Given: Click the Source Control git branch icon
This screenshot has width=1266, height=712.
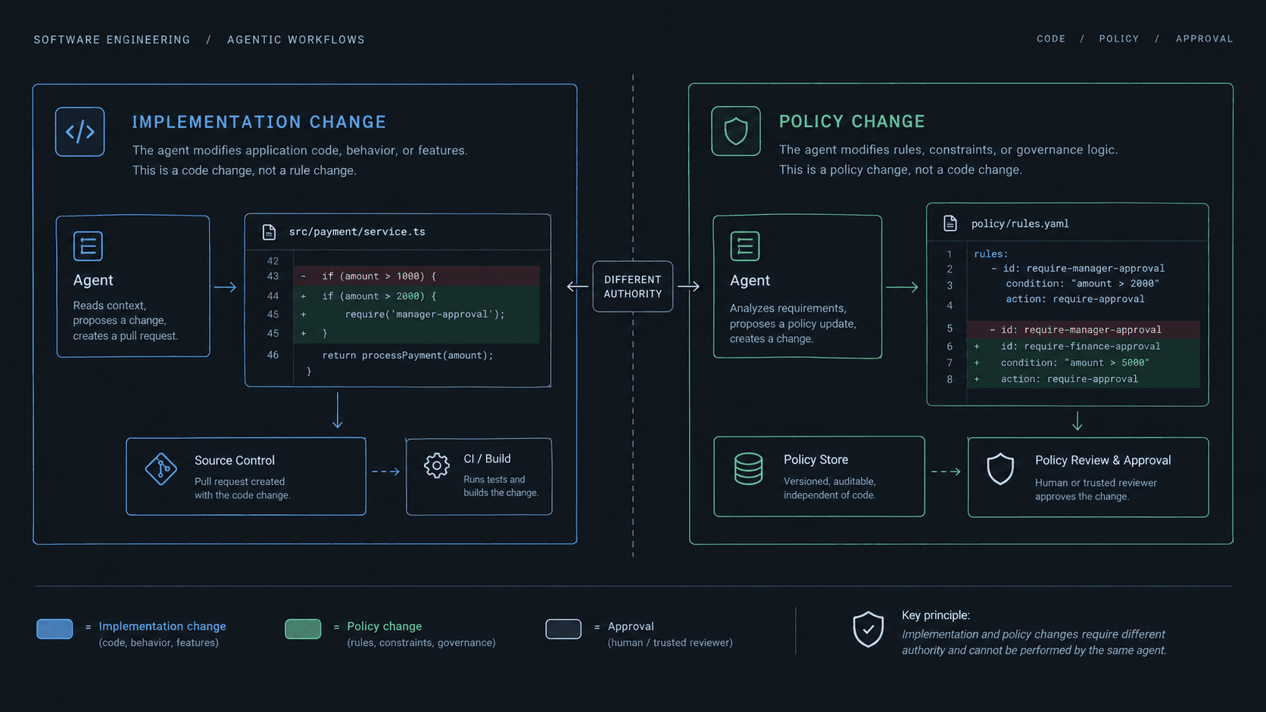Looking at the screenshot, I should coord(161,469).
